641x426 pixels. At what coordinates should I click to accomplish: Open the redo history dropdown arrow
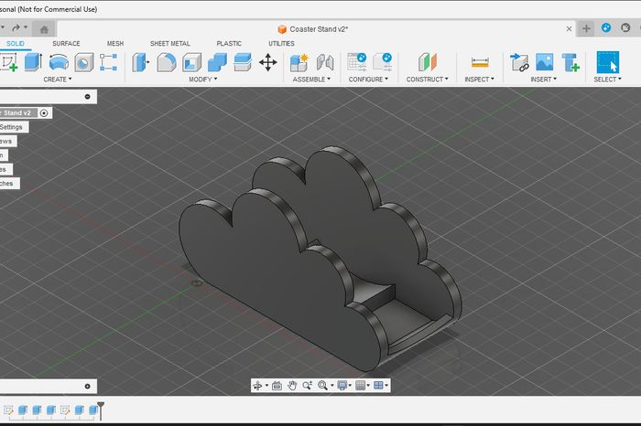point(26,27)
